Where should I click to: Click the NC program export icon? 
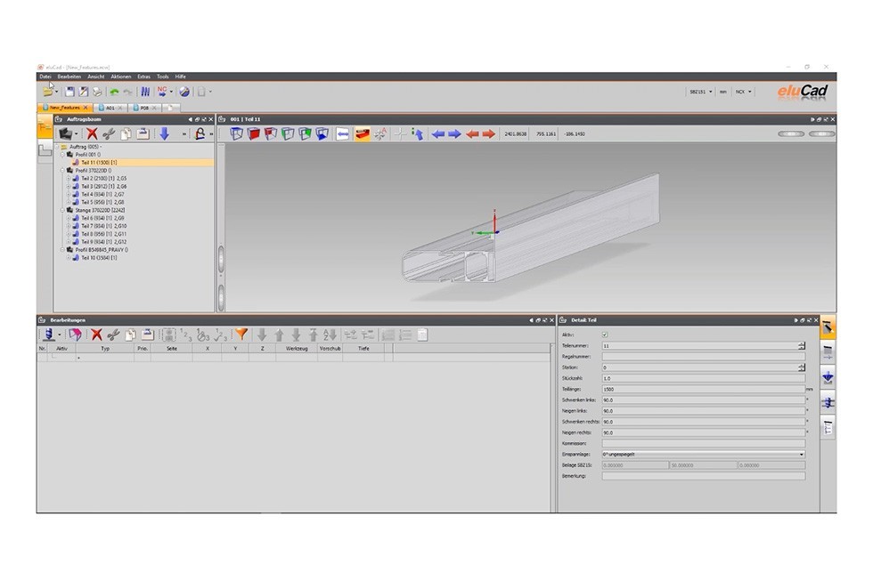point(162,92)
